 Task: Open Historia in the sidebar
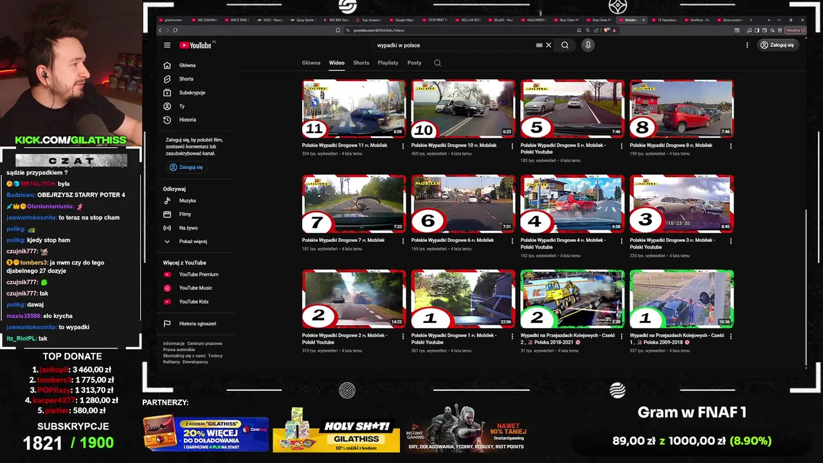pyautogui.click(x=188, y=120)
